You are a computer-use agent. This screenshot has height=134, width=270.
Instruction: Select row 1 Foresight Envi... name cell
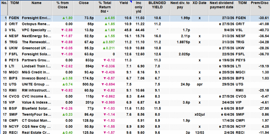pyautogui.click(x=36, y=18)
